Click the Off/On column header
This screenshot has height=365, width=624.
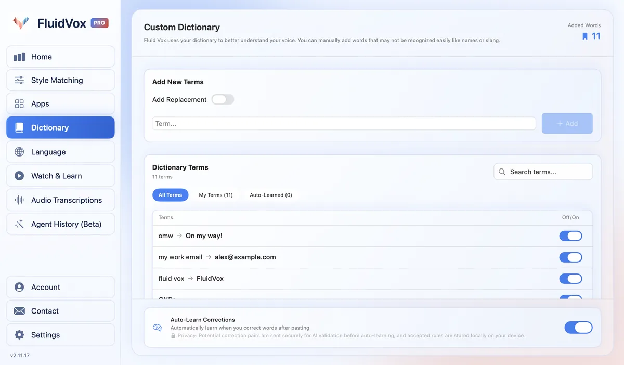click(x=570, y=217)
